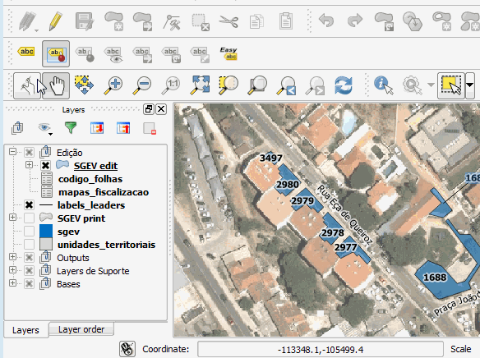Uncheck the labels_leaders layer checkbox
Image resolution: width=480 pixels, height=358 pixels.
(29, 204)
